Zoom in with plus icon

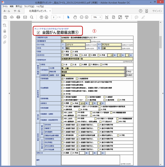pyautogui.click(x=86, y=17)
